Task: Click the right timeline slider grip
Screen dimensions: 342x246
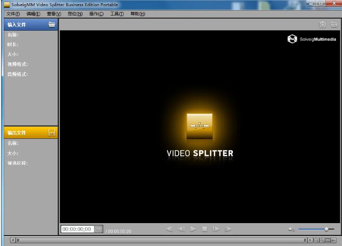Action: (305, 240)
